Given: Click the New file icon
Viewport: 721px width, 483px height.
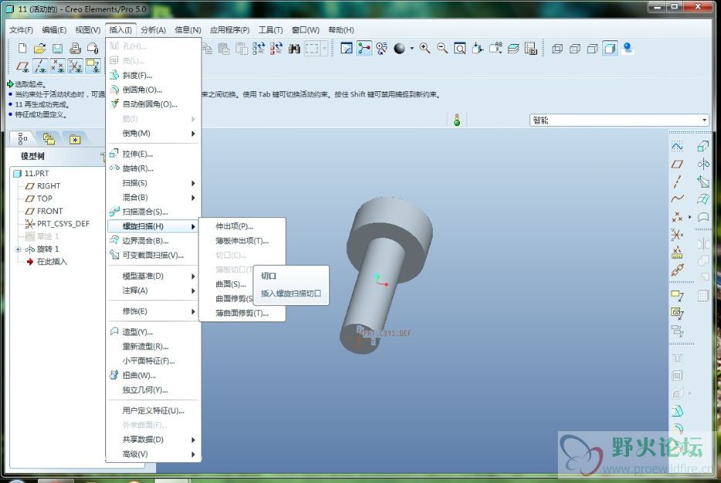Looking at the screenshot, I should [x=22, y=48].
